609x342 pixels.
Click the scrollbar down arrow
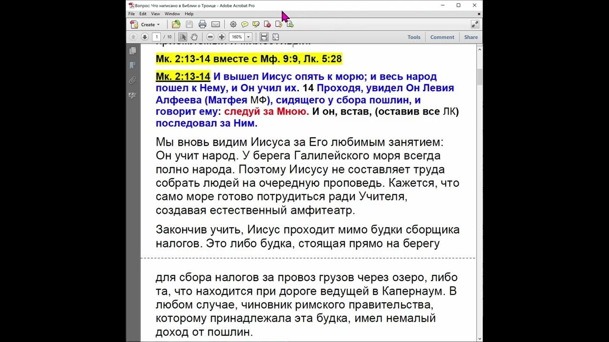(x=480, y=339)
